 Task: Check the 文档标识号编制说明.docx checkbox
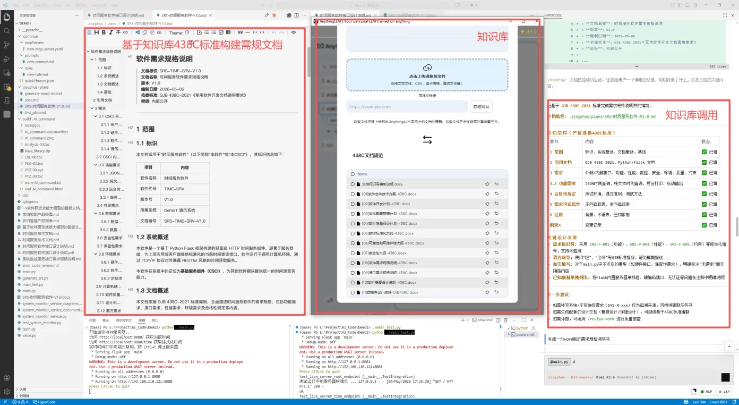click(353, 184)
